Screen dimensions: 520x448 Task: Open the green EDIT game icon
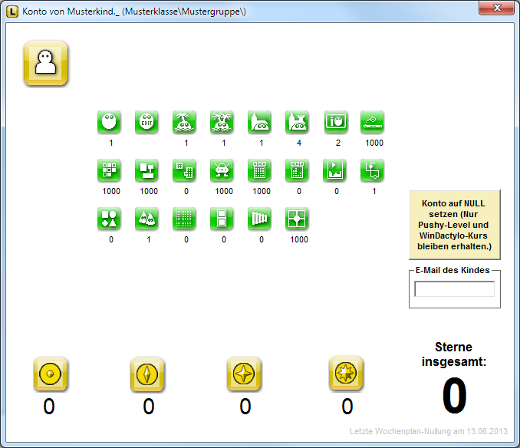click(x=147, y=121)
